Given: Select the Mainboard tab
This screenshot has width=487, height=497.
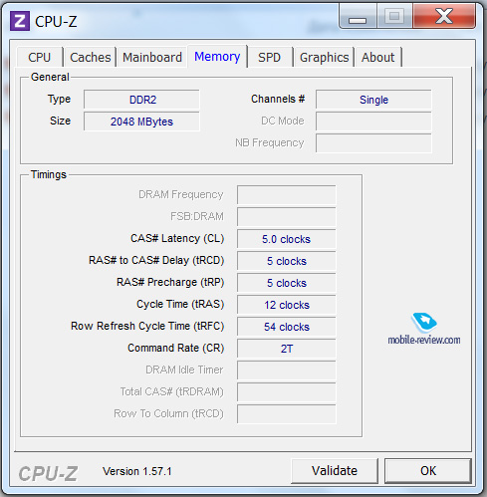Looking at the screenshot, I should point(152,57).
